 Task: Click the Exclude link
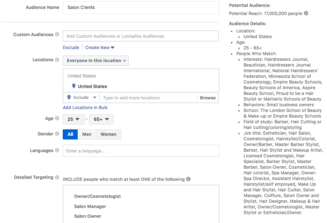71,47
